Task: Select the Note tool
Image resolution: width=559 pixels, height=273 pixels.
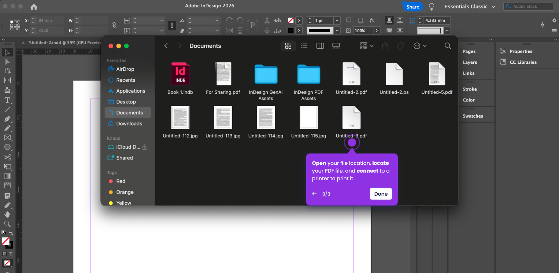Action: point(7,196)
